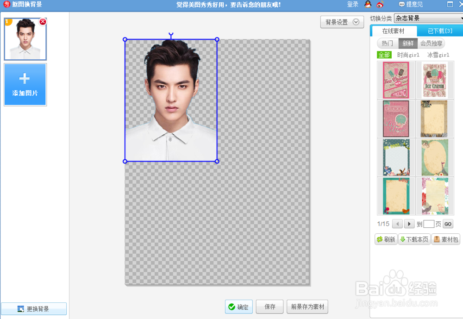
Task: Select the 会员独享 filter tab
Action: coord(431,44)
